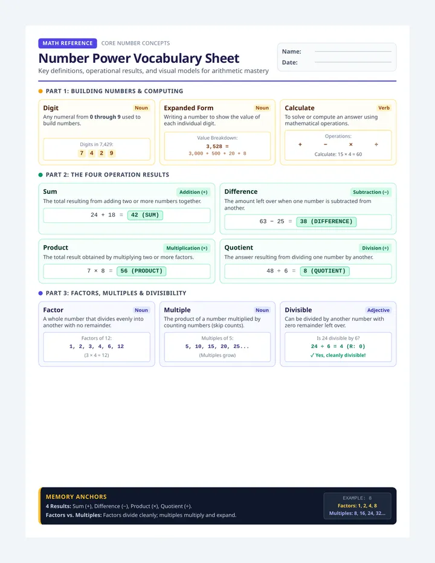Click the Expanded Form card title

188,108
